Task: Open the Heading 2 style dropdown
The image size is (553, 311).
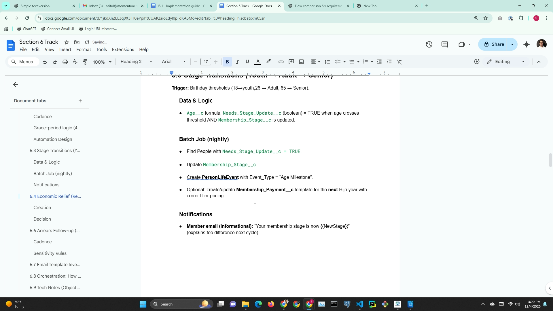Action: [x=136, y=62]
